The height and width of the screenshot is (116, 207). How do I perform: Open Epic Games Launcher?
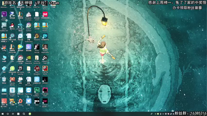pos(20,69)
